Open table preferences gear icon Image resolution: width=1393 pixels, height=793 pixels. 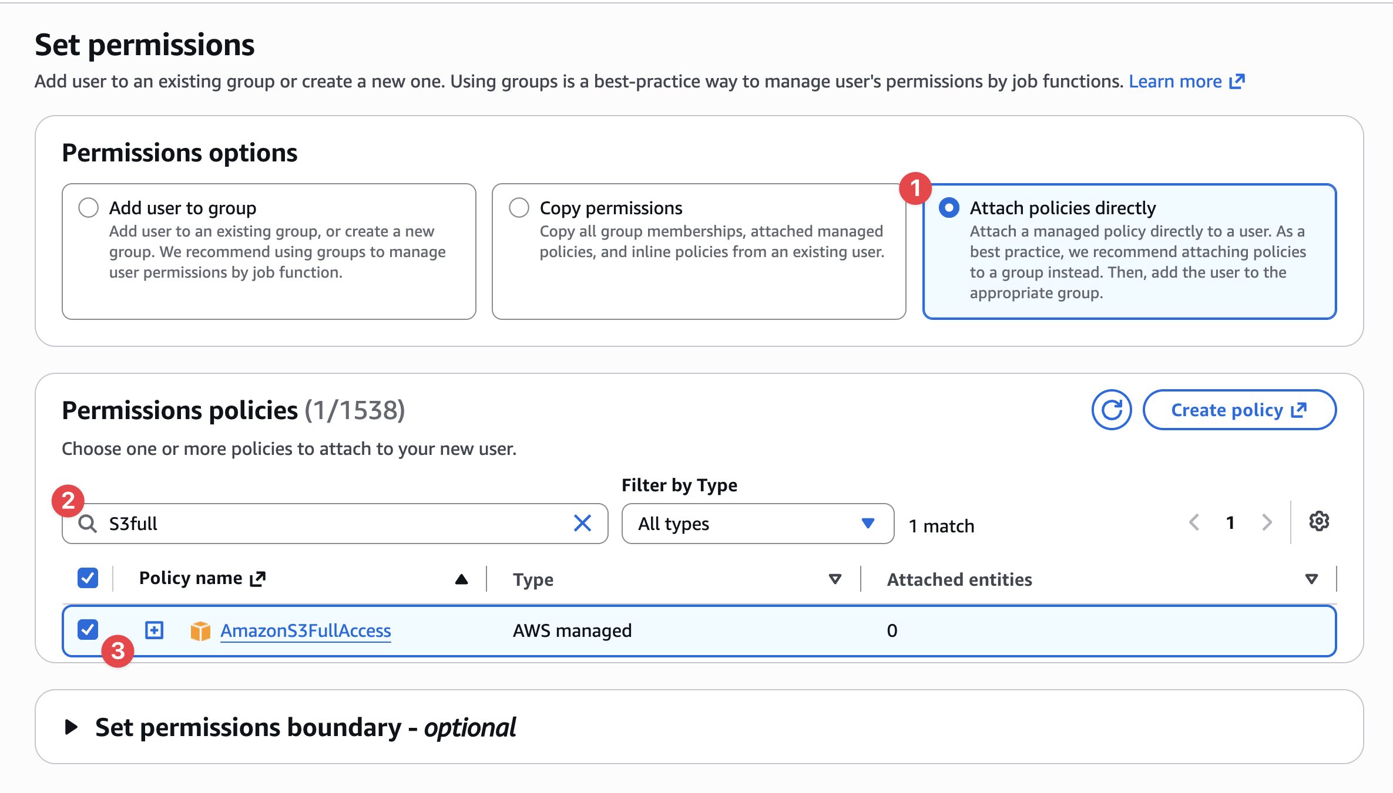pos(1319,521)
